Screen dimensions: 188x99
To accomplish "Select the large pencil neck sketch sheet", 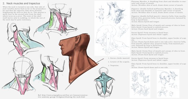I will click(x=112, y=28).
